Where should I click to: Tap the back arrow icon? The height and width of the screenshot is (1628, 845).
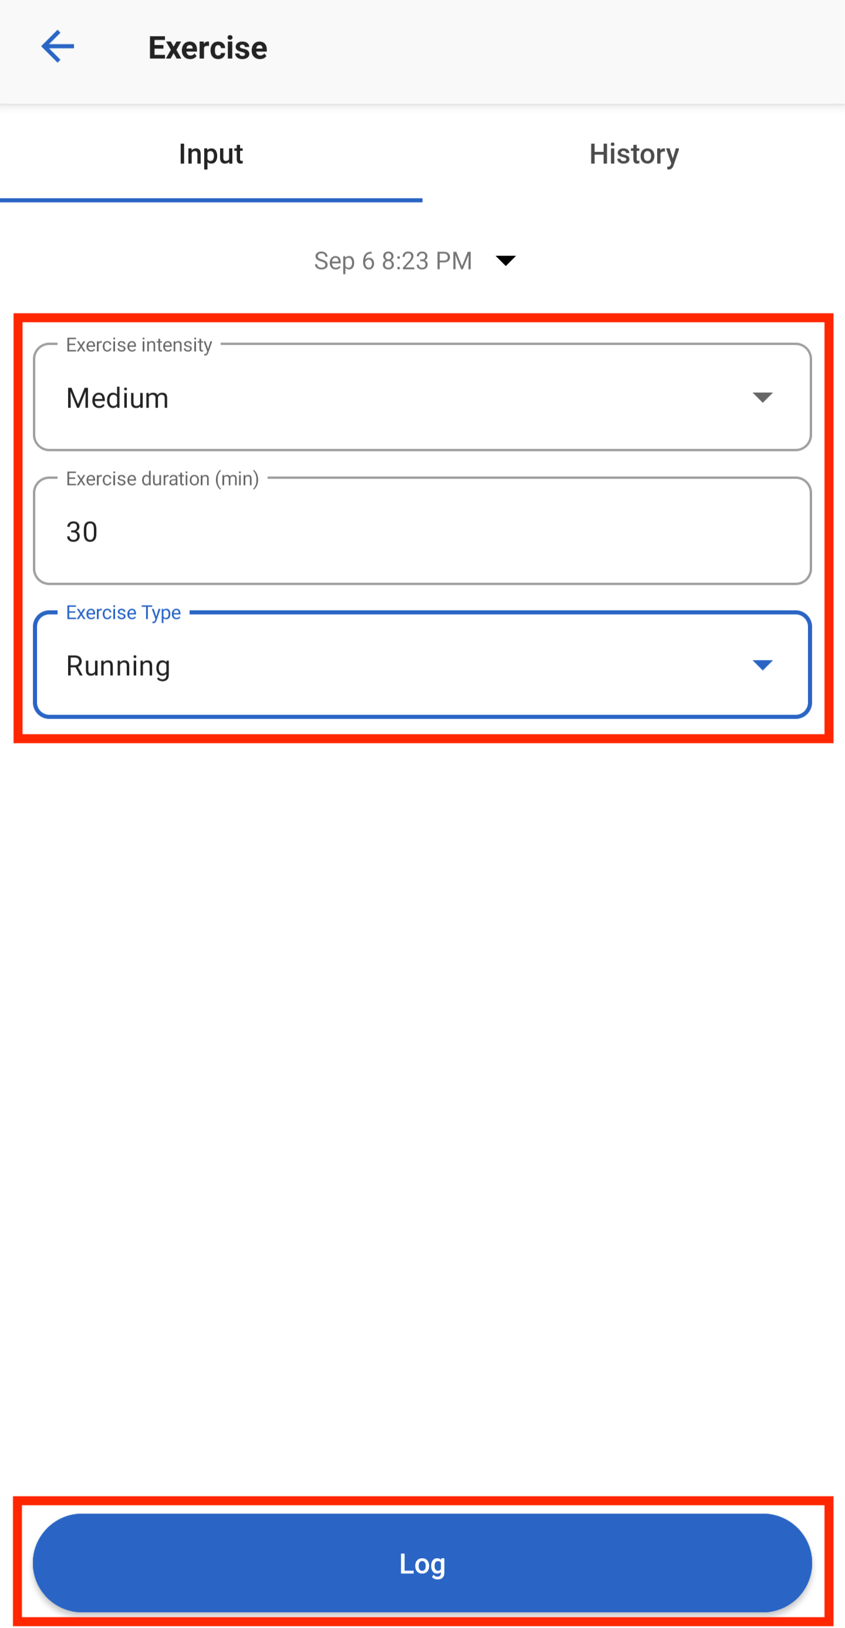(x=58, y=47)
